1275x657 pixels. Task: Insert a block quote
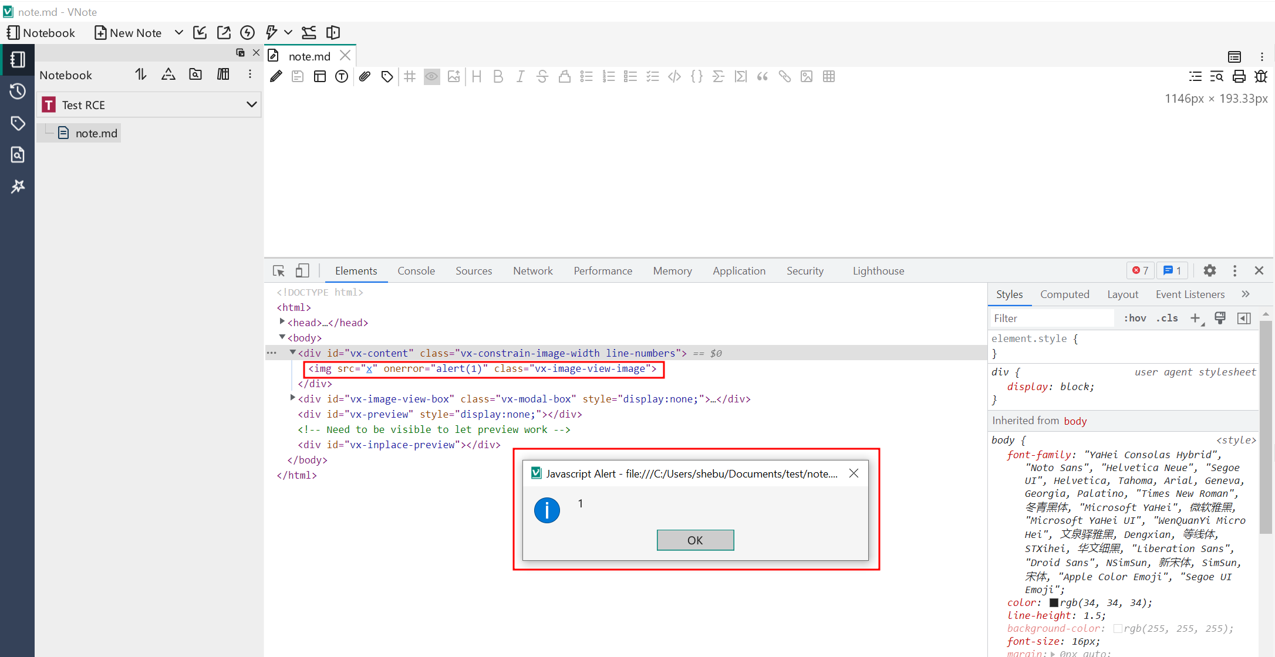pos(763,76)
